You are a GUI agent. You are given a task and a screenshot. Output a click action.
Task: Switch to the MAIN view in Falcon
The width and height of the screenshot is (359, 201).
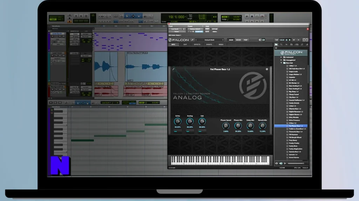(x=231, y=40)
